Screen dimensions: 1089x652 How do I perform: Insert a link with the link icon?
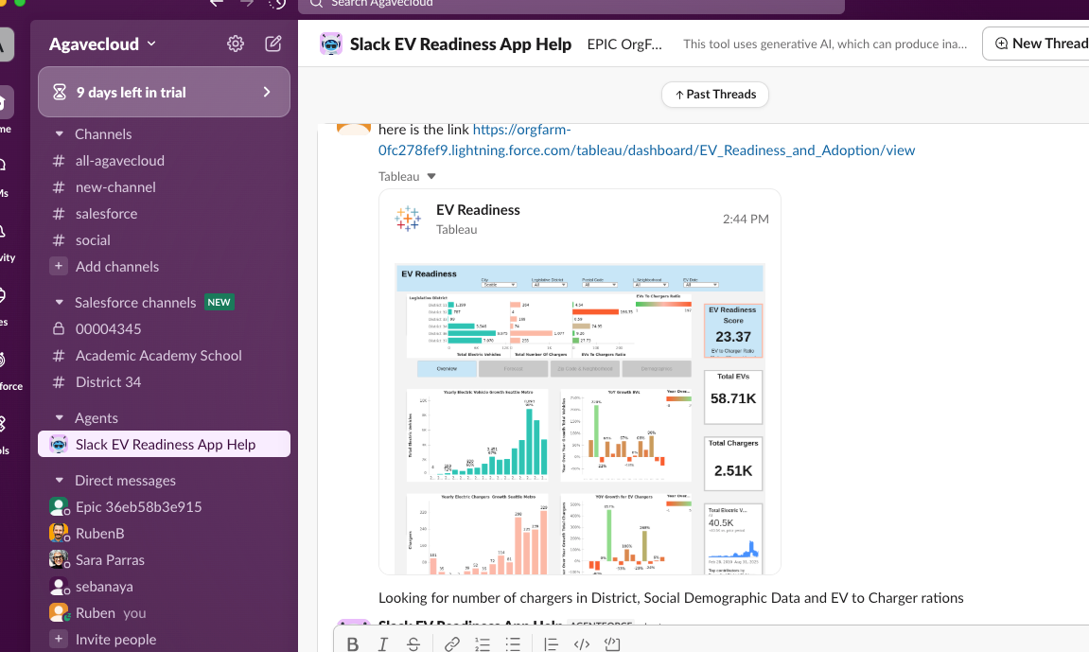click(452, 643)
